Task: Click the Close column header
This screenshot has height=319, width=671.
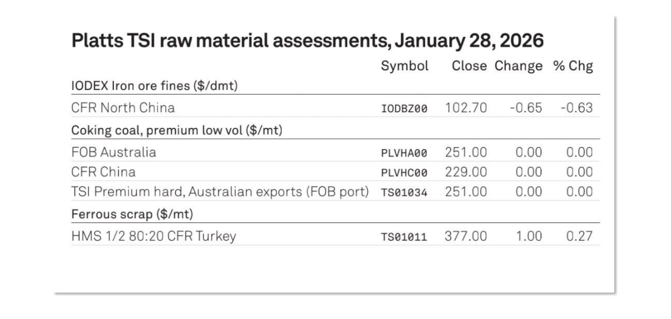Action: point(469,66)
